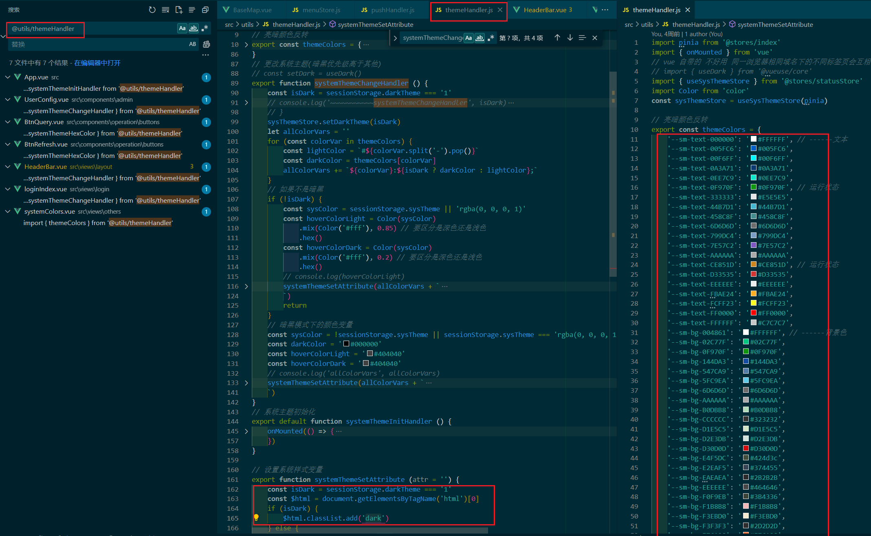Open the HeaderBar.vue editor tab
Image resolution: width=871 pixels, height=536 pixels.
pos(544,10)
